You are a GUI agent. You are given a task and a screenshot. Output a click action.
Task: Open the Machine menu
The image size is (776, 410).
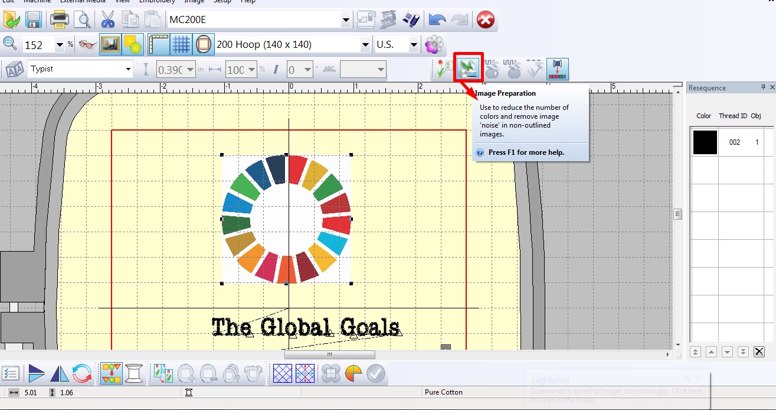tap(37, 2)
